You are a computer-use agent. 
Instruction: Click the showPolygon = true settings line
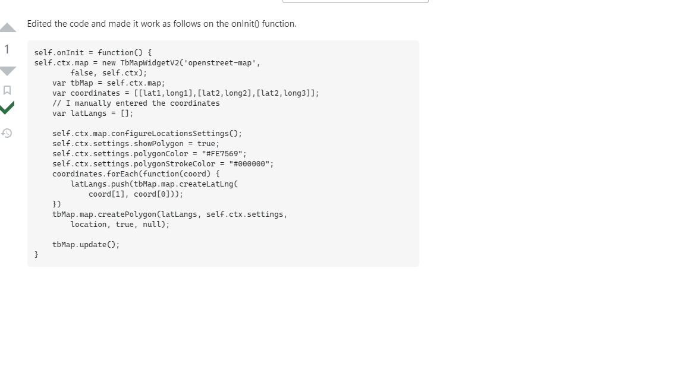tap(136, 143)
